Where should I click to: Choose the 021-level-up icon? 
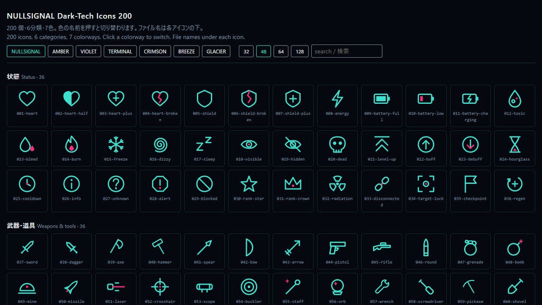pos(382,145)
